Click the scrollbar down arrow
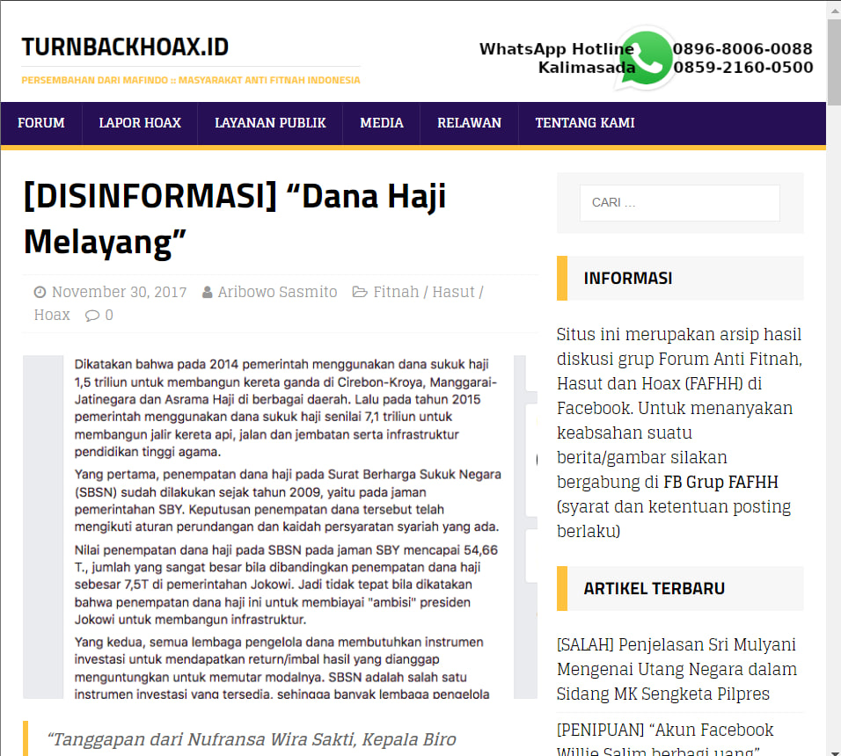This screenshot has width=841, height=756. pyautogui.click(x=835, y=751)
